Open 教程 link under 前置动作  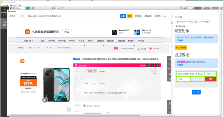[x=180, y=40]
